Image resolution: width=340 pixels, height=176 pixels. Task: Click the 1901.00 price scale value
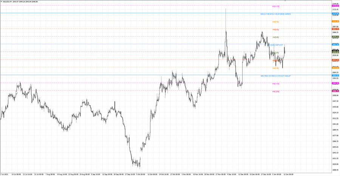[x=335, y=124]
